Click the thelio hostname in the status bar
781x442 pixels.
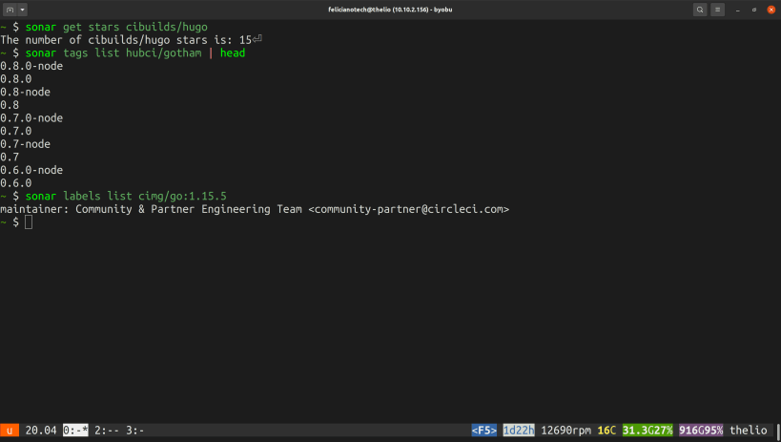point(749,430)
